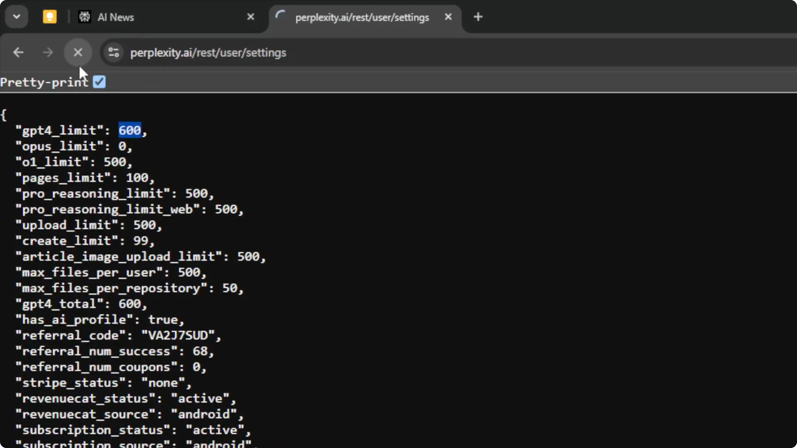Click the highlighted 600 value
797x448 pixels.
click(x=130, y=130)
